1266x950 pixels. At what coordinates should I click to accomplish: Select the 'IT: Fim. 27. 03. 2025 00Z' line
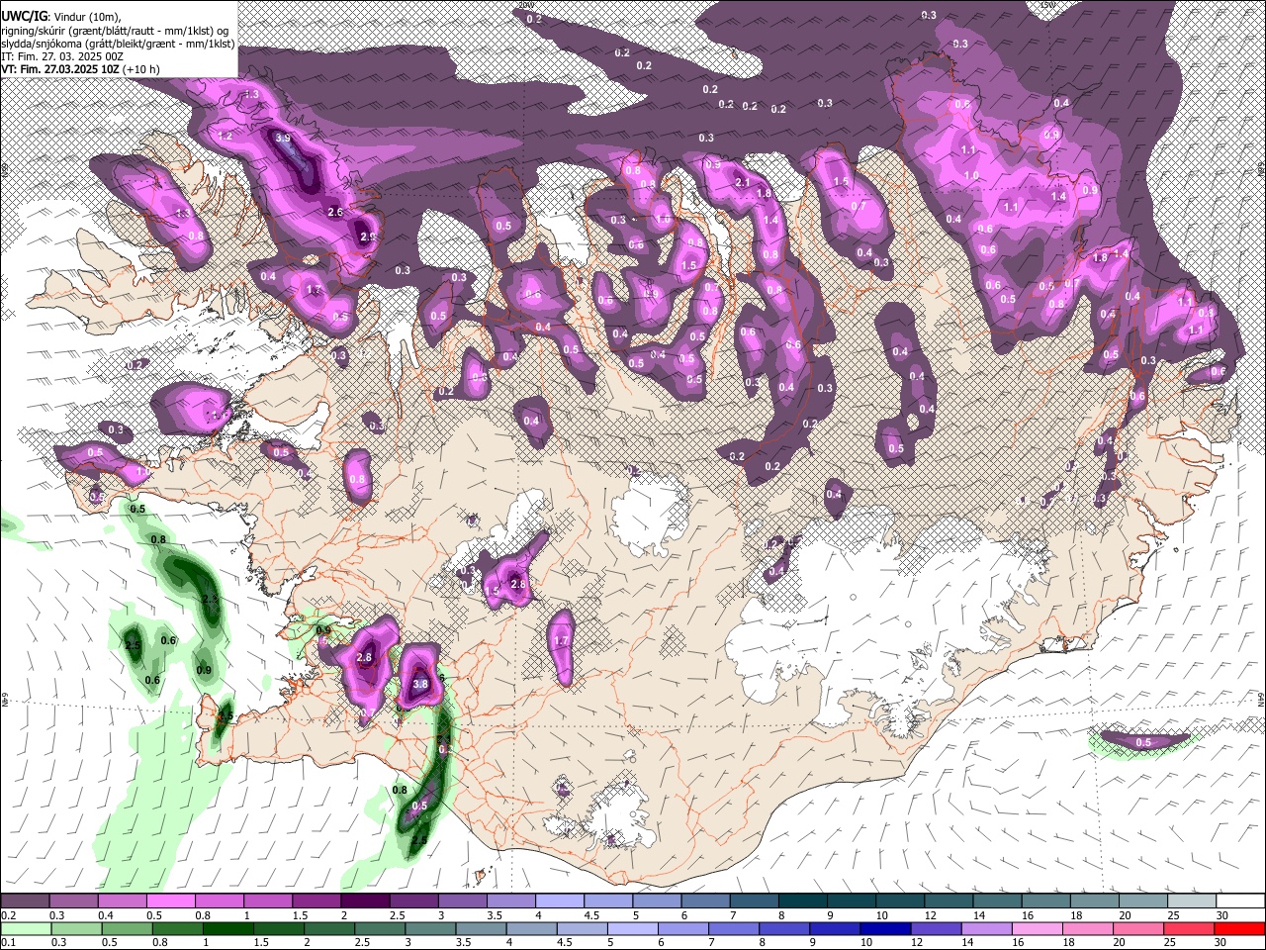pos(62,56)
